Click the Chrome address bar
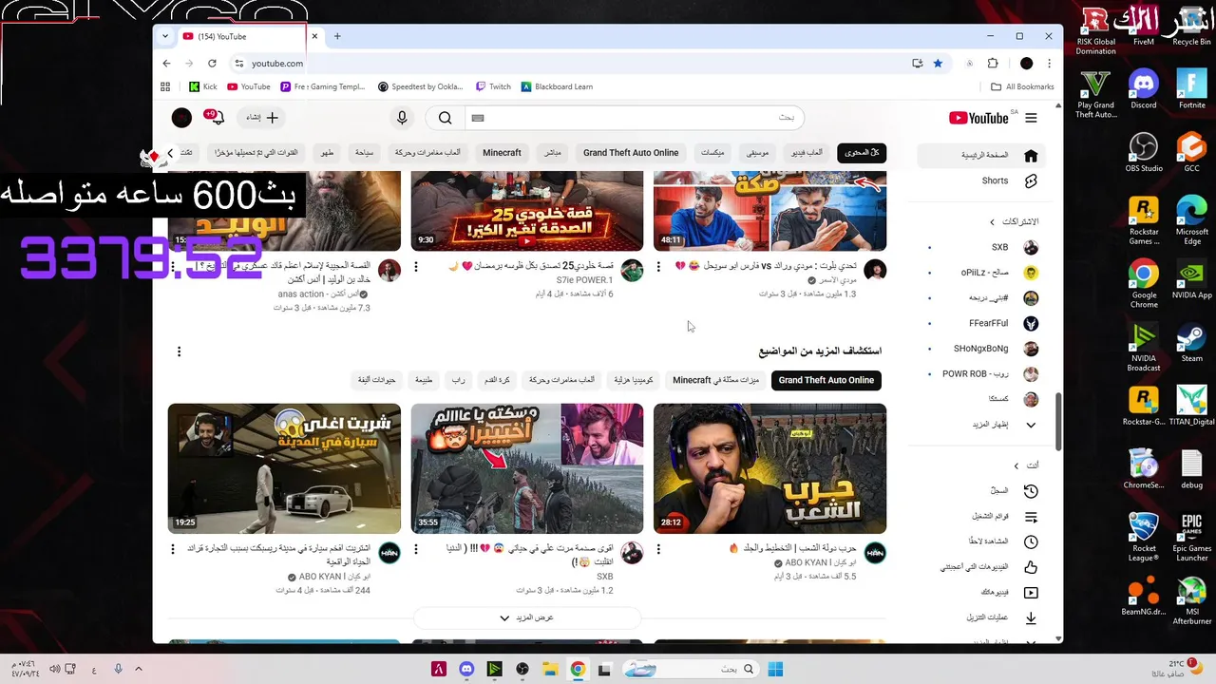The height and width of the screenshot is (684, 1216). coord(570,64)
